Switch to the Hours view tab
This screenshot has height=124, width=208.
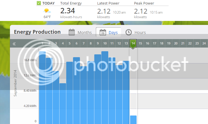point(135,32)
